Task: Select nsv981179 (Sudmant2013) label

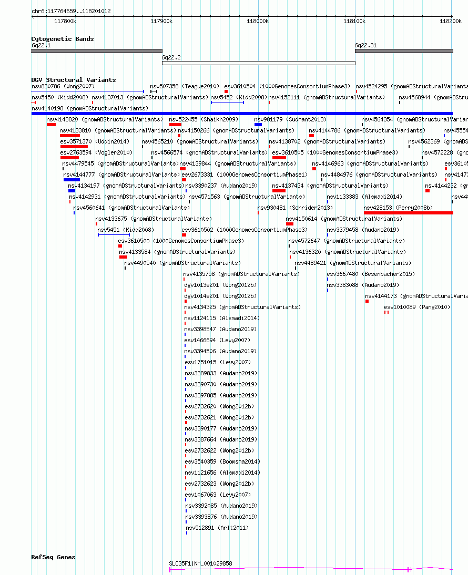Action: [x=290, y=119]
